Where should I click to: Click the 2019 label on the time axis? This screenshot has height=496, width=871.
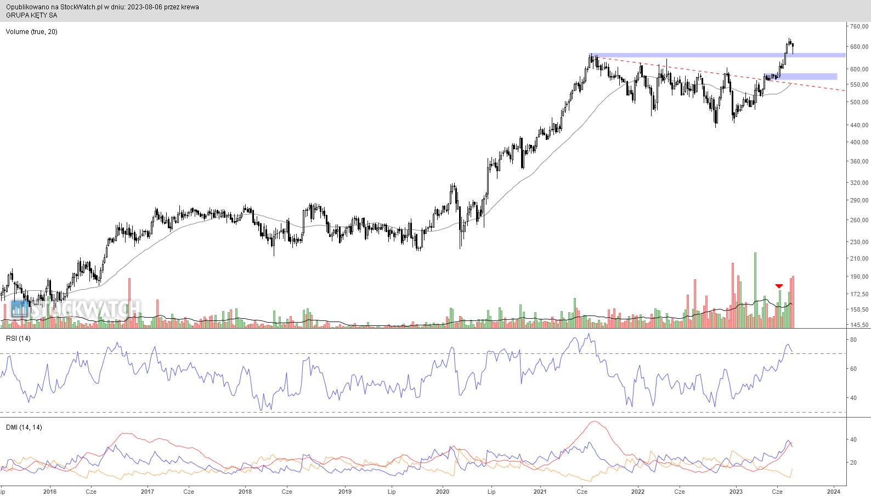(x=344, y=492)
